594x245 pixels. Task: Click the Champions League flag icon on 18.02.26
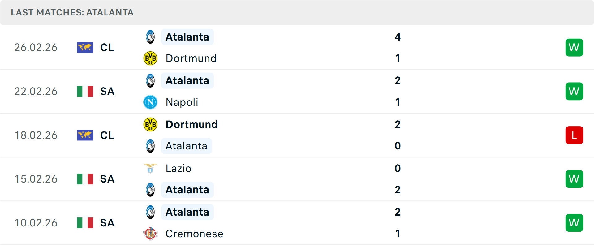point(85,135)
